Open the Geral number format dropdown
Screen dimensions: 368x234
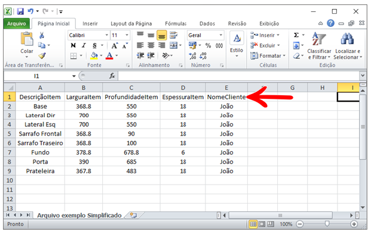(221, 35)
